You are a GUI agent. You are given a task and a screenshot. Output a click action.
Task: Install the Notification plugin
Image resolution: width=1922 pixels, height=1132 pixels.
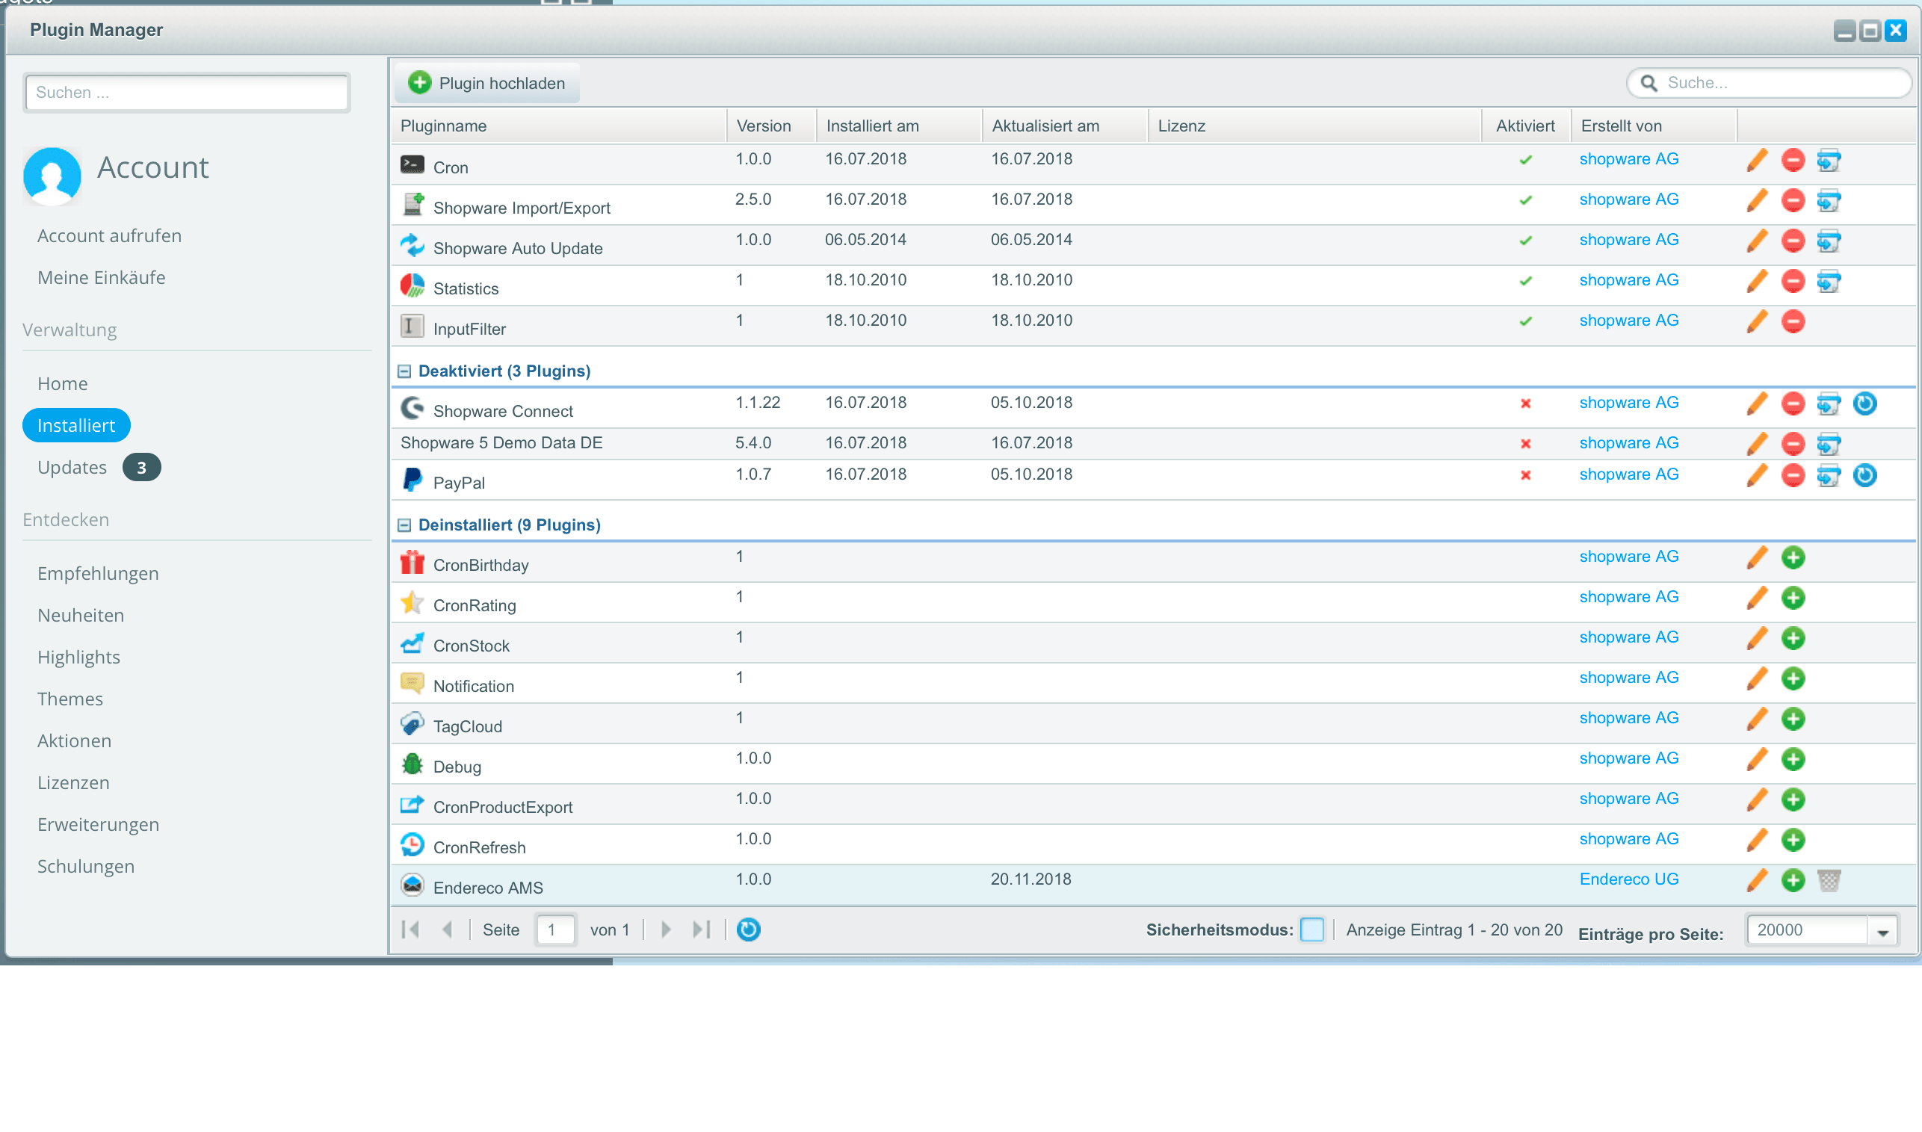[1792, 679]
